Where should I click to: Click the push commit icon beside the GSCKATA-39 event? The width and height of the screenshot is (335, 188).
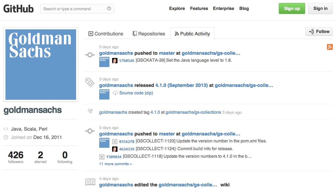tap(90, 55)
